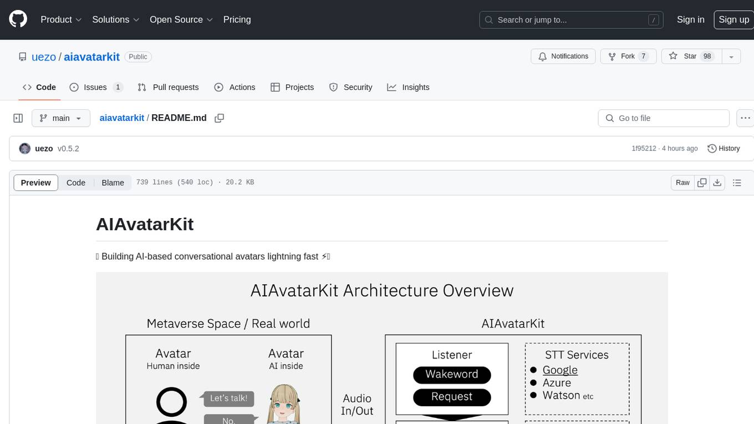The width and height of the screenshot is (754, 424).
Task: Switch to the Code tab
Action: click(x=39, y=87)
